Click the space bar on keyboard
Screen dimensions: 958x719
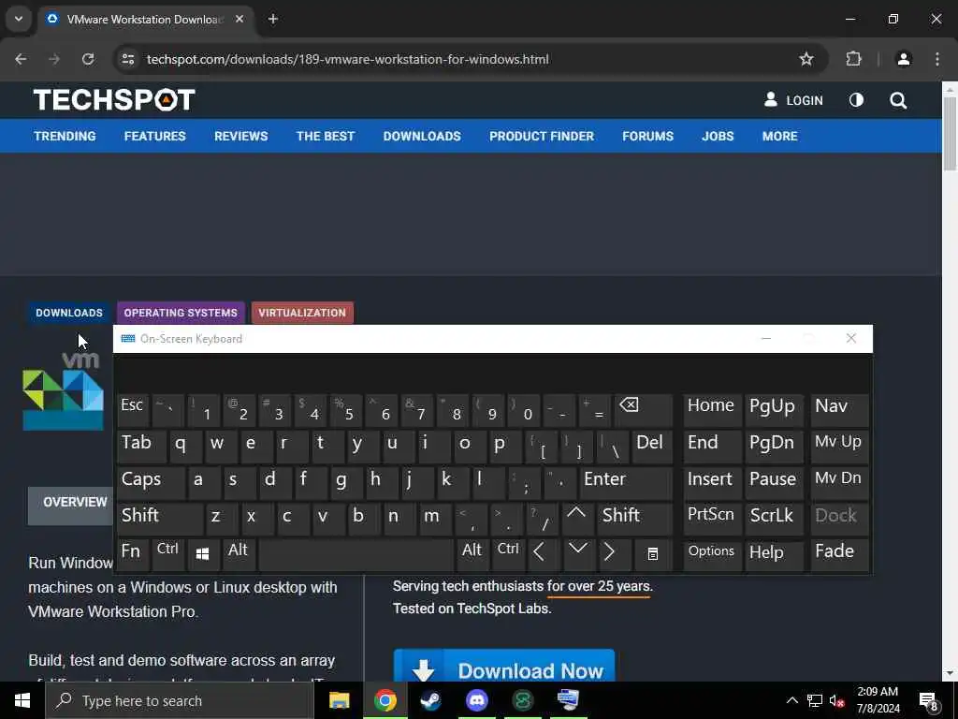tap(356, 554)
